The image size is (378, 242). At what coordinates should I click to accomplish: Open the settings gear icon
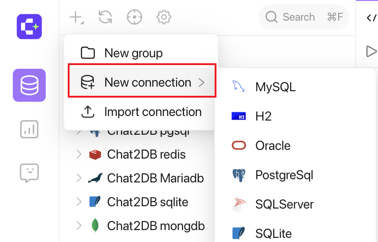pos(164,17)
